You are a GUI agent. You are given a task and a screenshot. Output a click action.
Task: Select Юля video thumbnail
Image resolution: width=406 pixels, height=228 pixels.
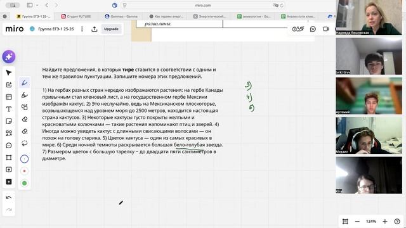coord(369,175)
